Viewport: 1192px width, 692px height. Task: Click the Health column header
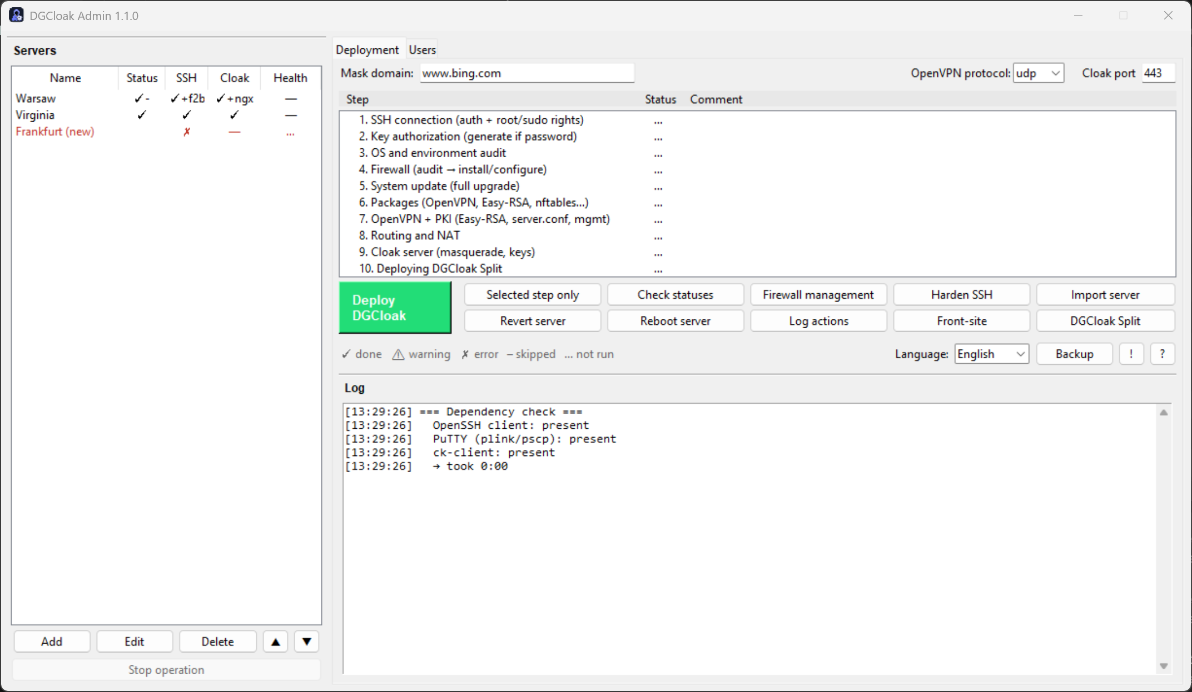[290, 78]
